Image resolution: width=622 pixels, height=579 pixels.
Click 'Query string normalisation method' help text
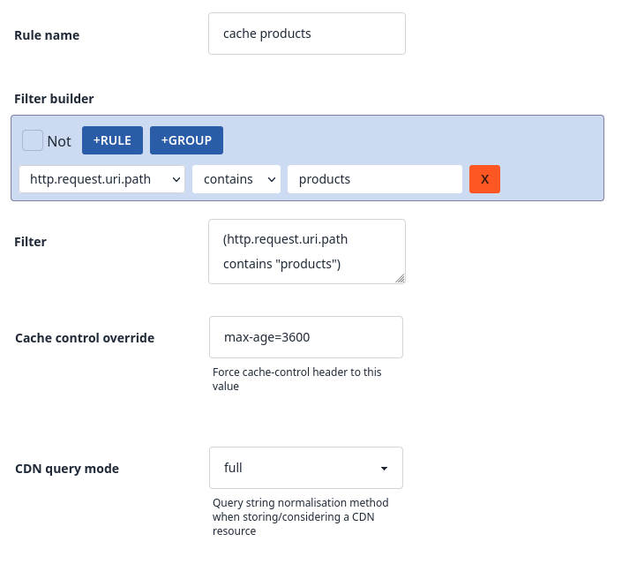pos(300,517)
